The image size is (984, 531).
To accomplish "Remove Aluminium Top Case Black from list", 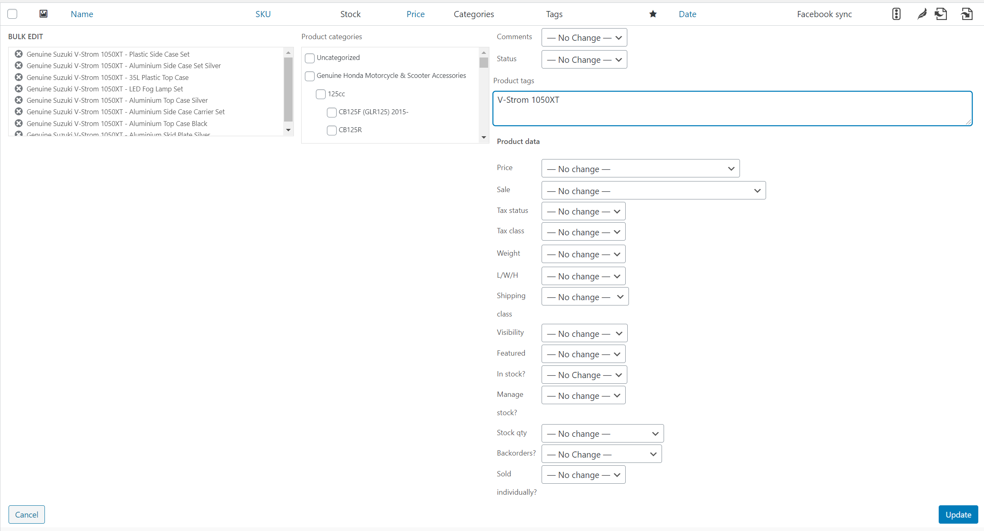I will click(x=19, y=123).
